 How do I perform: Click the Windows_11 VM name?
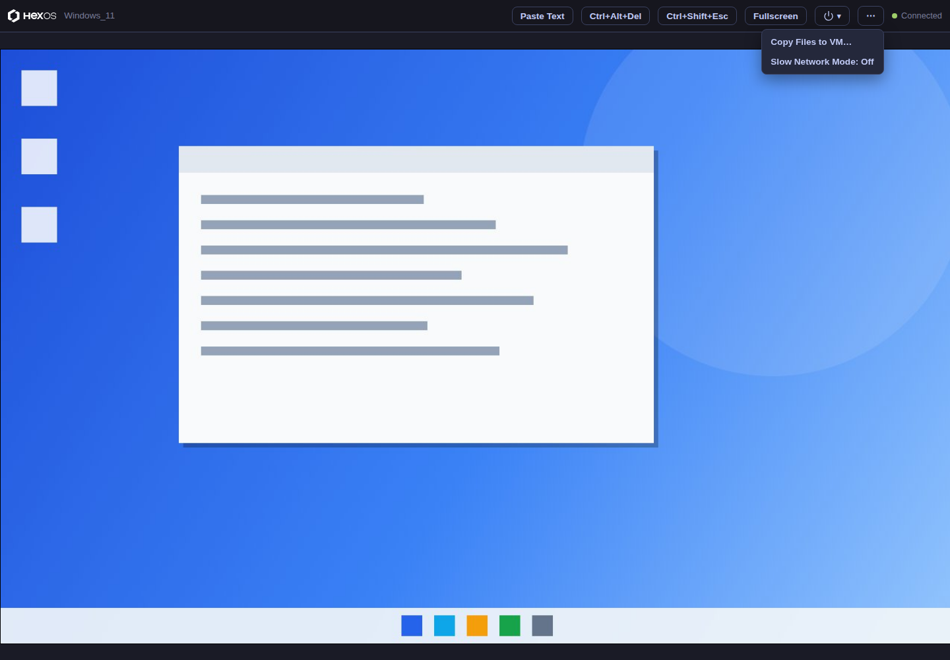pyautogui.click(x=89, y=16)
